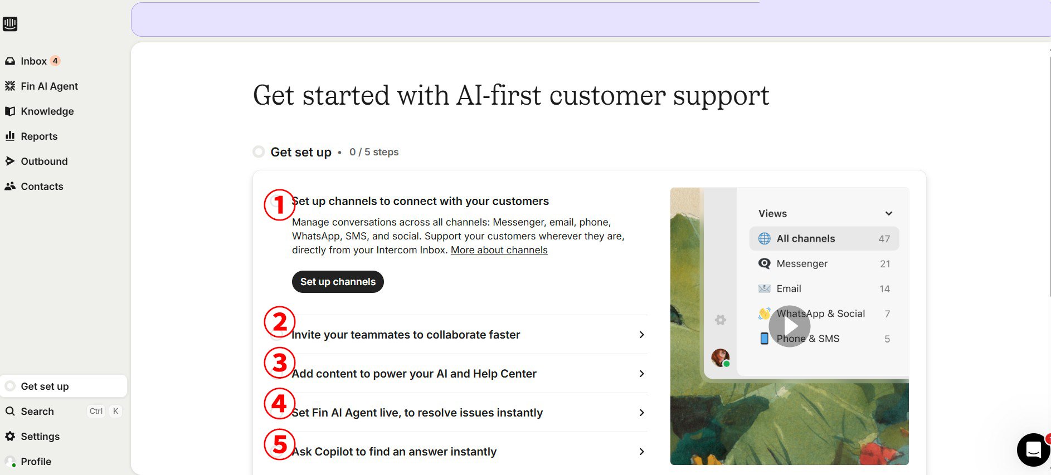The image size is (1051, 475).
Task: Open More about channels link
Action: 499,250
